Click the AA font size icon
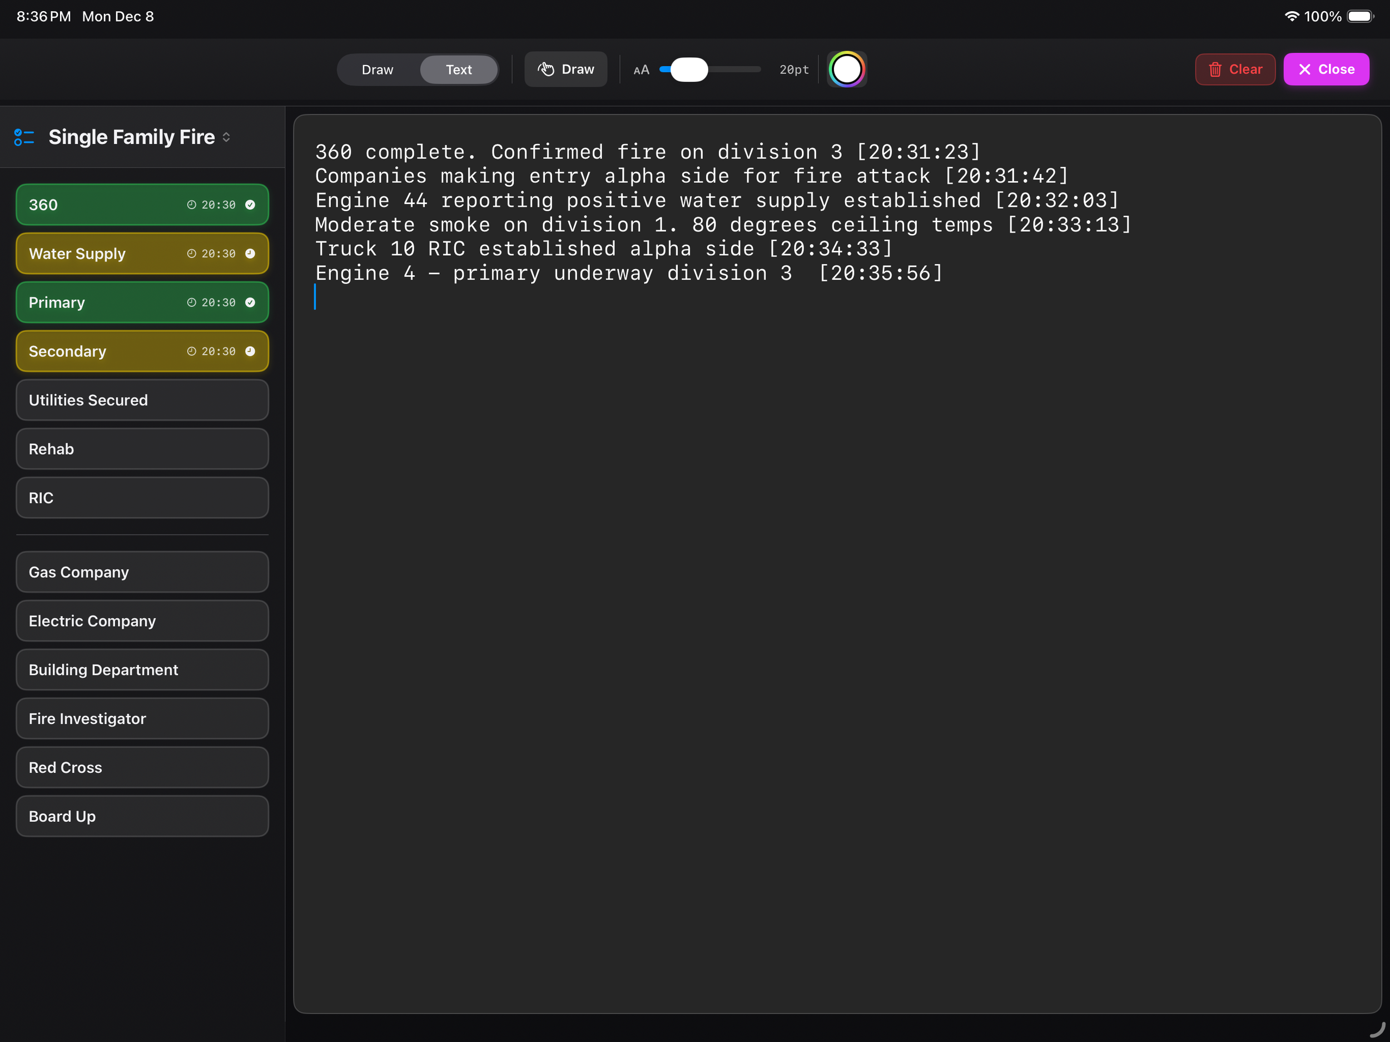The width and height of the screenshot is (1390, 1042). tap(641, 70)
